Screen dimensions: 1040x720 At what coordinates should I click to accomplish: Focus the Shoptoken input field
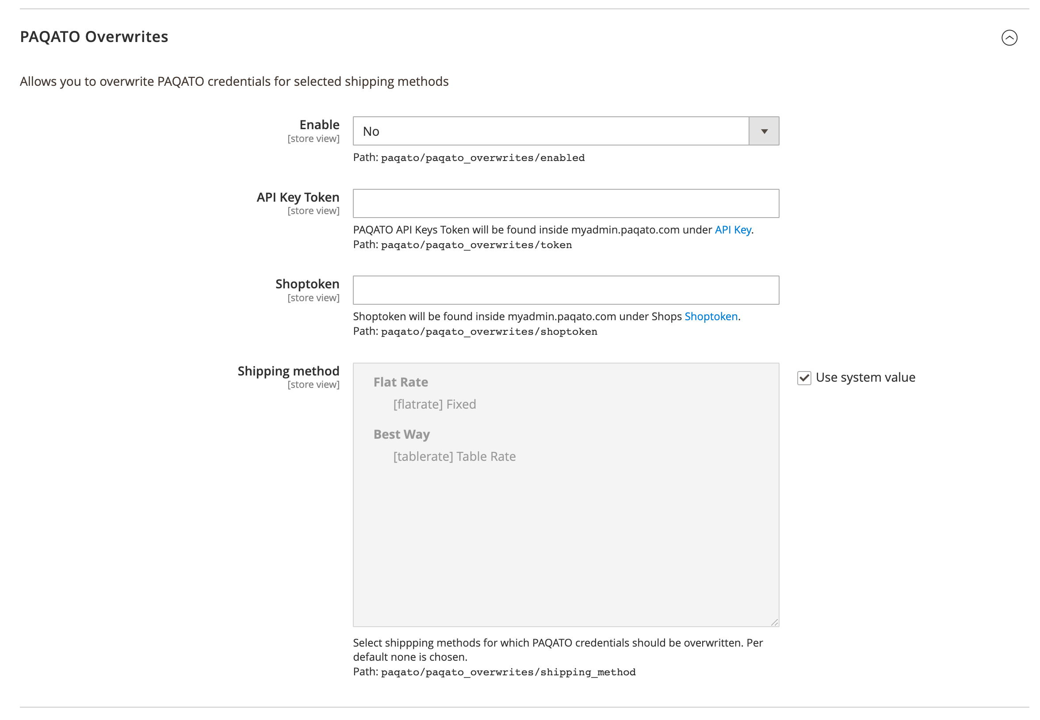pos(566,290)
